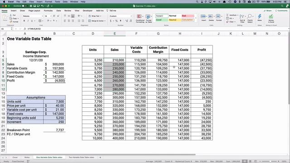Click the Save icon in the title bar

click(34, 6)
